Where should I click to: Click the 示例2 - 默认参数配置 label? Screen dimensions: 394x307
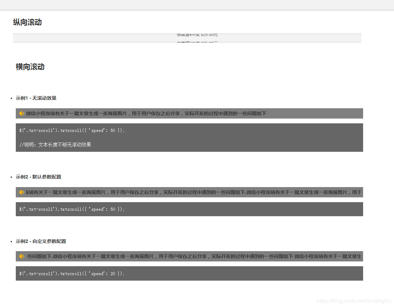coord(38,177)
